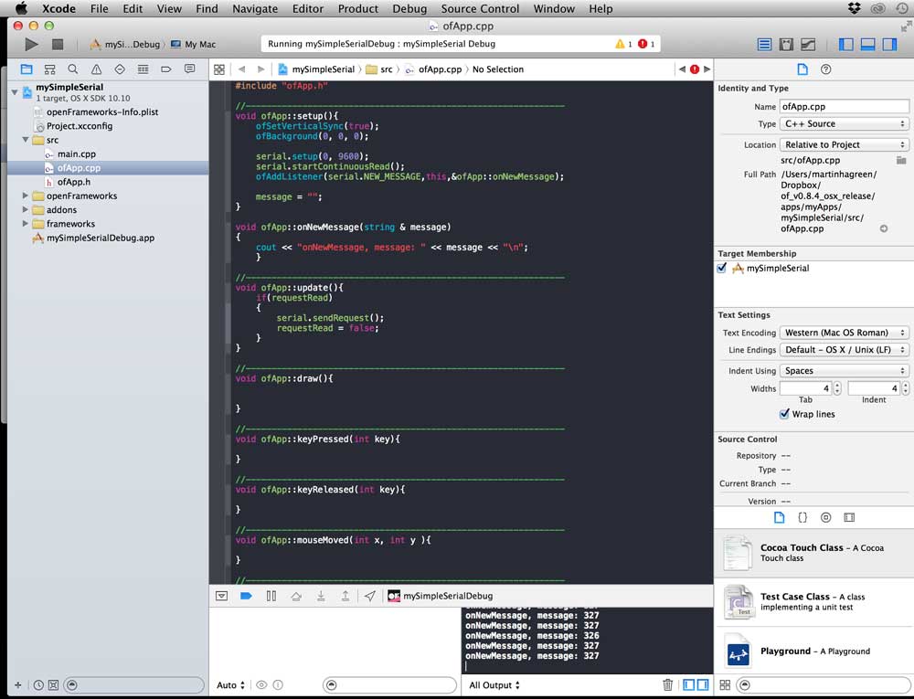Image resolution: width=914 pixels, height=699 pixels.
Task: Click the error indicator in jump bar
Action: (695, 69)
